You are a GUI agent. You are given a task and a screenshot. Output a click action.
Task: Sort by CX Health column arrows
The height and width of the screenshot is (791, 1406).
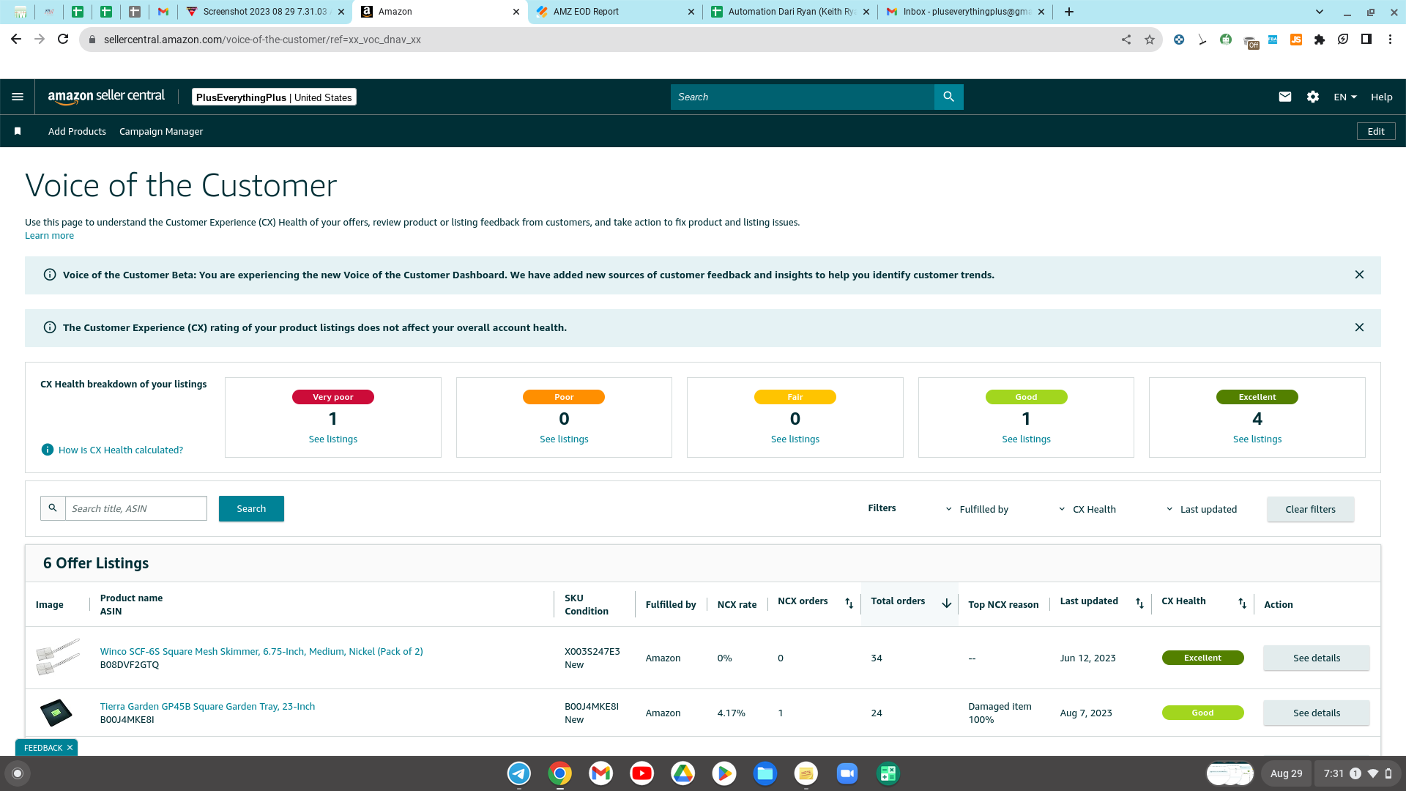1242,604
